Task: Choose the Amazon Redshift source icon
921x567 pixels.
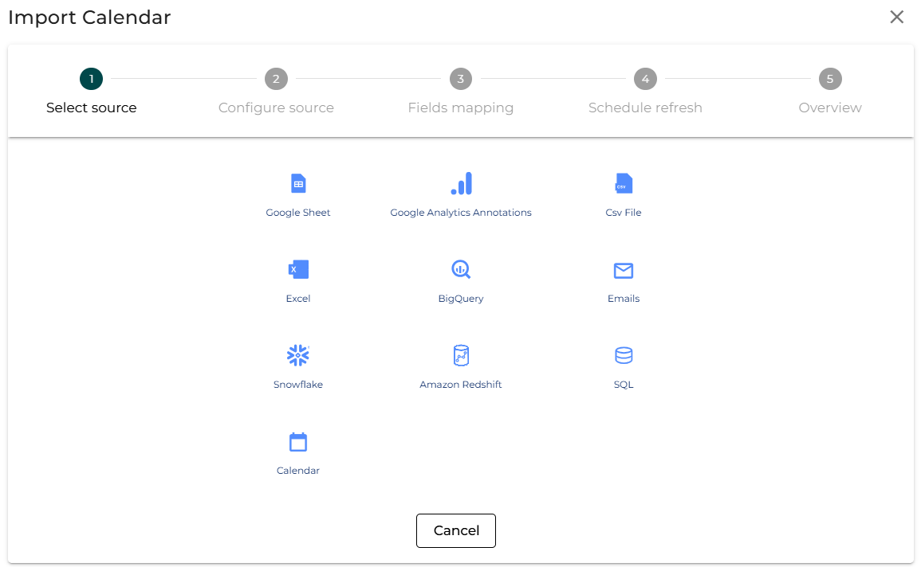Action: point(461,355)
